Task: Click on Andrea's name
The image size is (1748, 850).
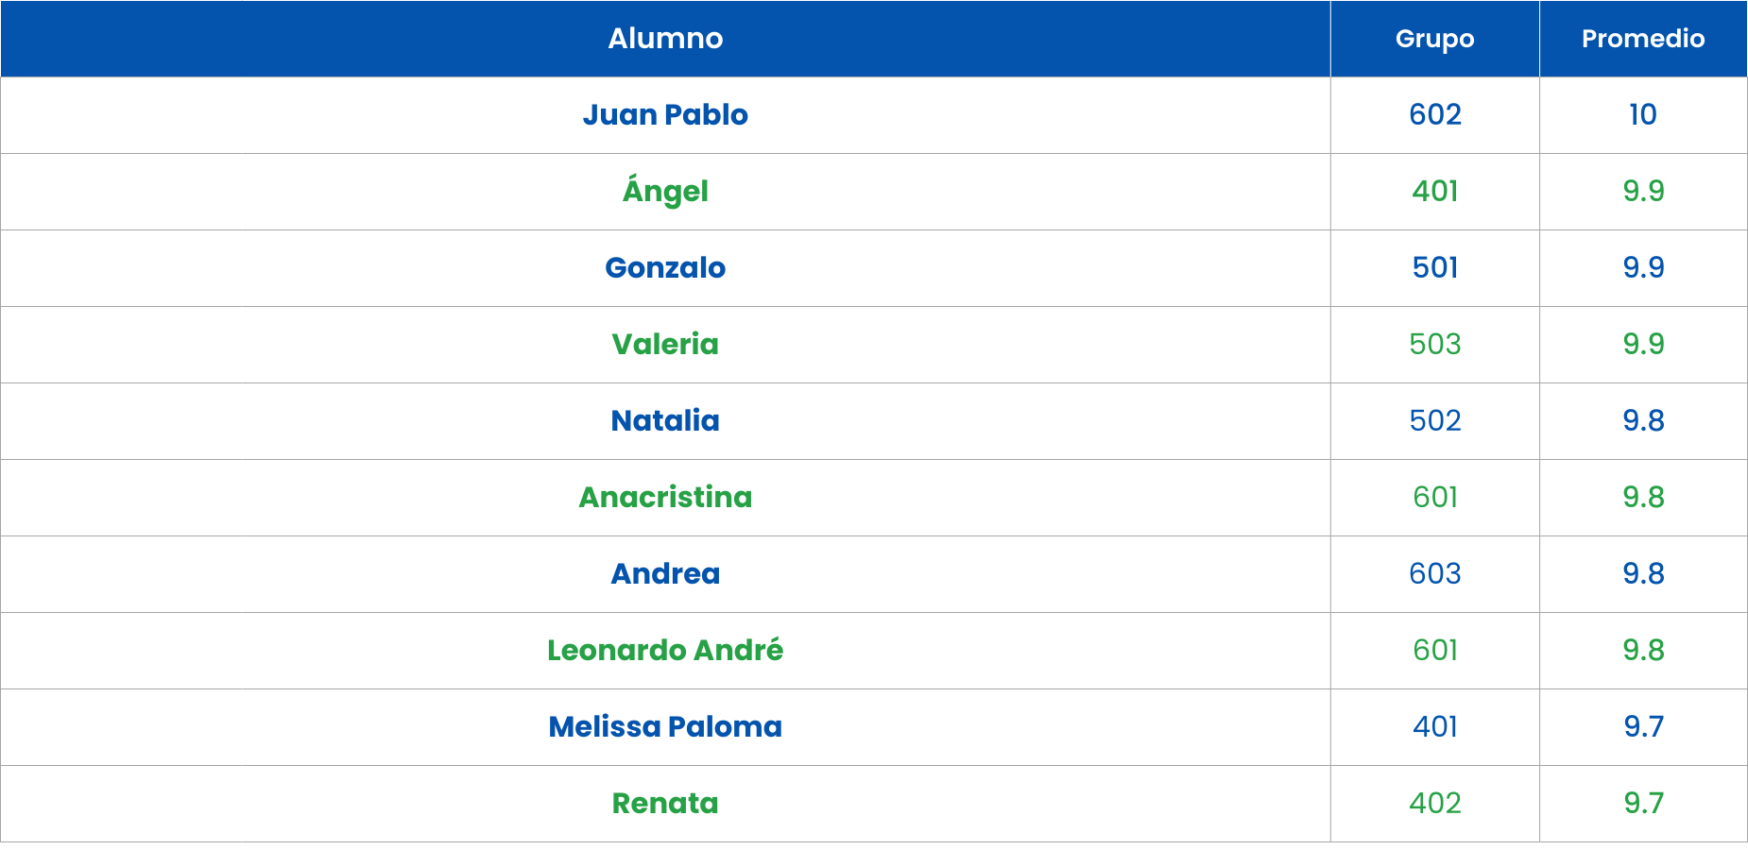Action: pos(665,574)
